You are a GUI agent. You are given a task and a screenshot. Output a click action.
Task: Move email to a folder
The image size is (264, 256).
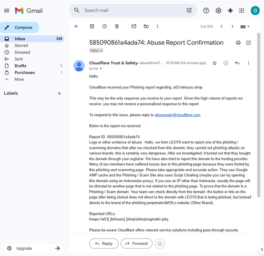click(x=146, y=26)
